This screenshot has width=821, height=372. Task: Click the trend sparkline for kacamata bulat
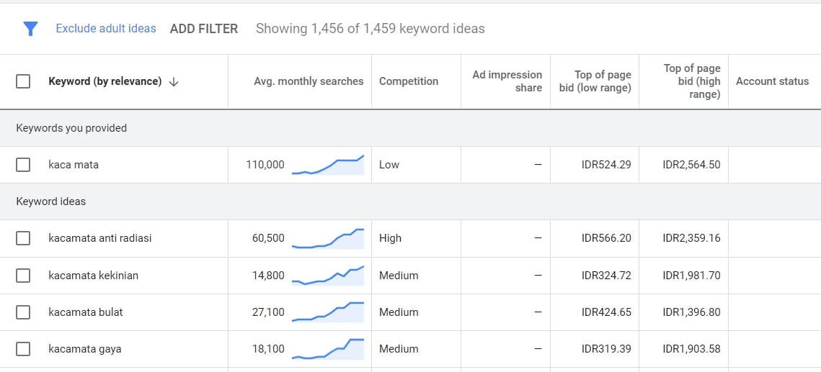[328, 312]
